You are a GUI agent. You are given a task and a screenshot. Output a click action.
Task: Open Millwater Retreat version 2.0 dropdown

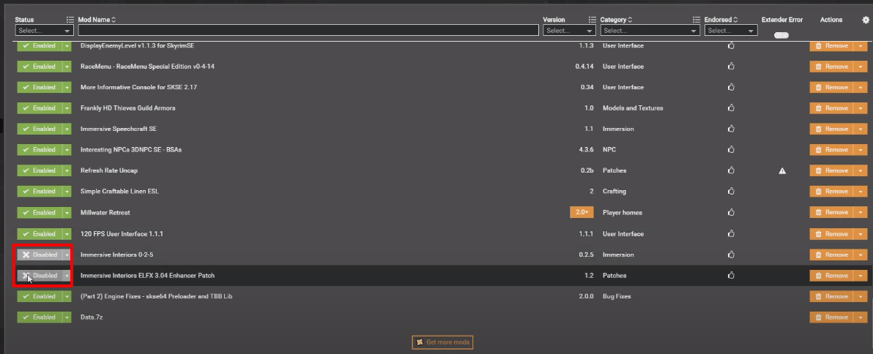pos(582,212)
